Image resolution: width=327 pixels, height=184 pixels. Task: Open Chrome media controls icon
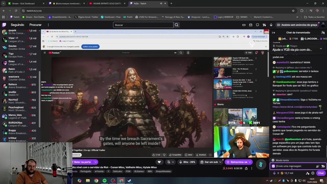click(x=311, y=10)
